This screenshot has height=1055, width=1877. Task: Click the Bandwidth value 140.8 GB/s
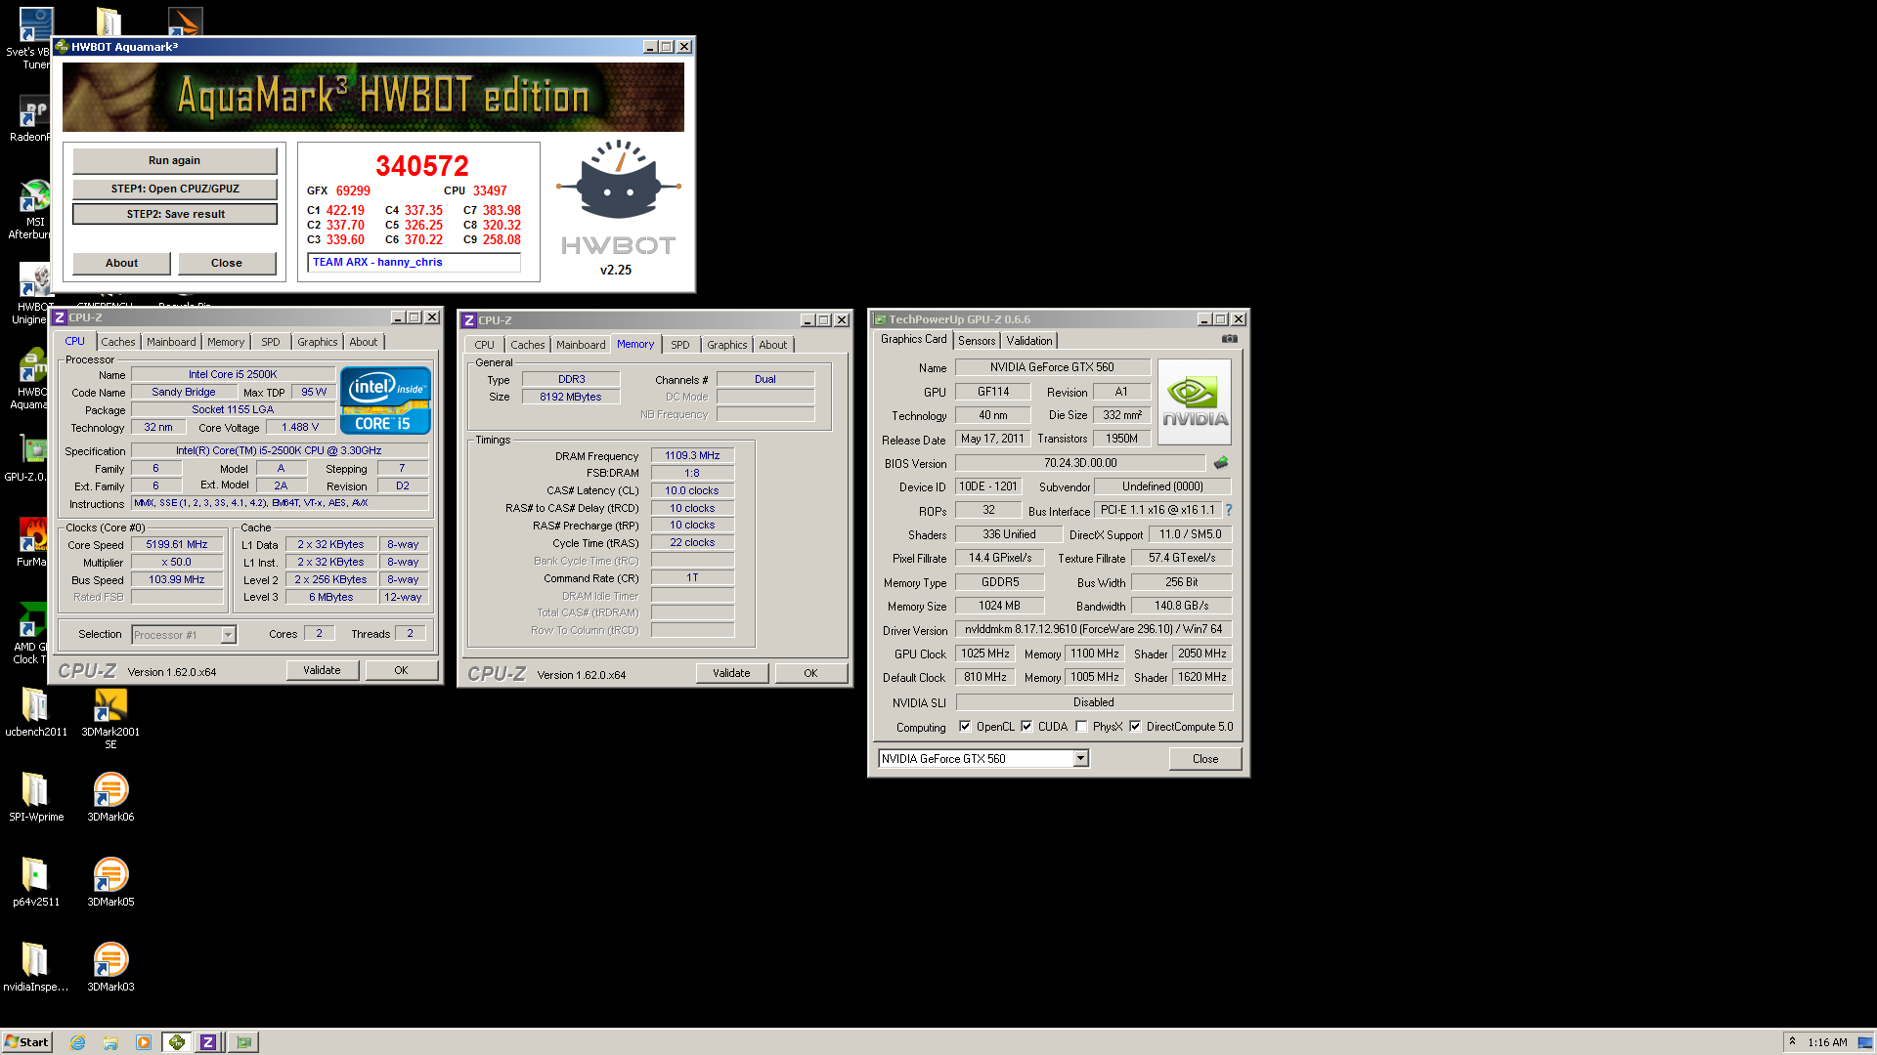pyautogui.click(x=1181, y=606)
